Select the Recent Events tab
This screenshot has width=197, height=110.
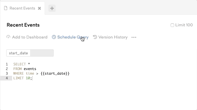[x=22, y=8]
